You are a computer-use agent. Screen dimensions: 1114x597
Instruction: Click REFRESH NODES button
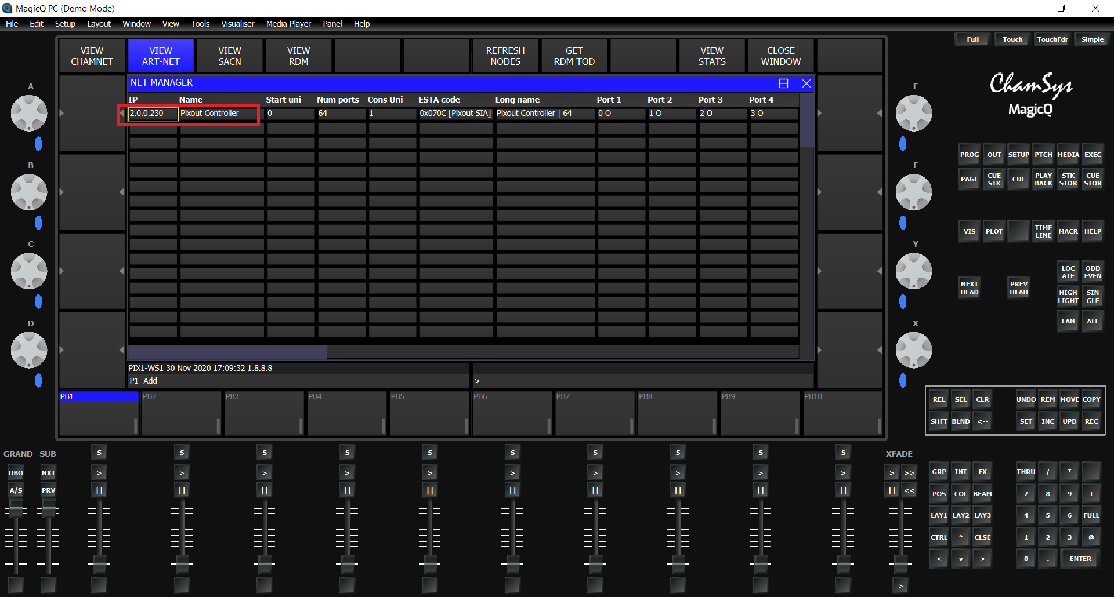(x=505, y=56)
